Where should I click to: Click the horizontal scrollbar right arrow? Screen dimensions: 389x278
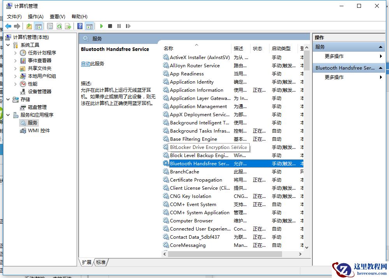[x=300, y=254]
